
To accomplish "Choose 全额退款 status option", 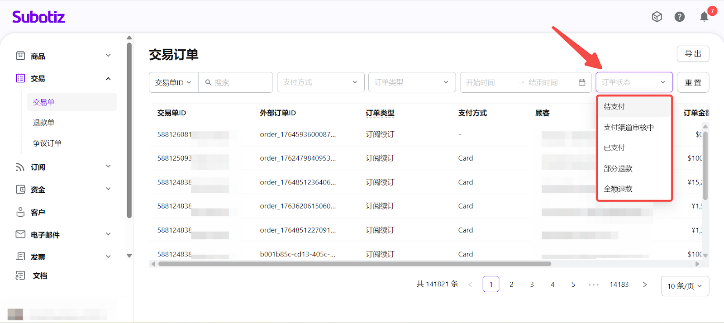I will click(x=618, y=189).
